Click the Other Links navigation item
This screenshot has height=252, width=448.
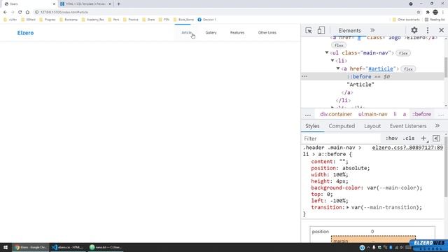tap(267, 33)
